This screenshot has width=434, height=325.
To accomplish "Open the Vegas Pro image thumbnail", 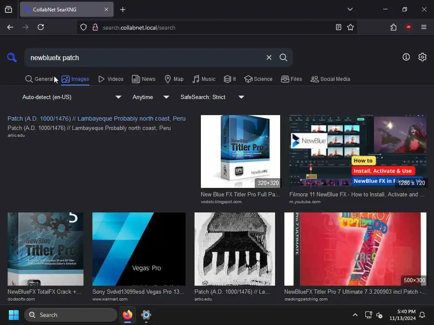I will 139,249.
